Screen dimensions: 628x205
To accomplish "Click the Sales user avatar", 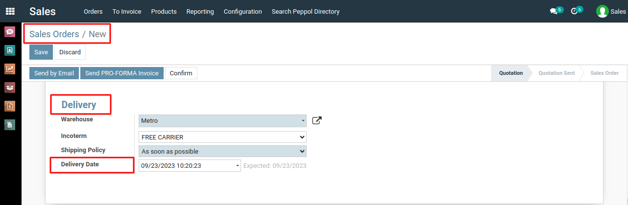I will (x=602, y=11).
